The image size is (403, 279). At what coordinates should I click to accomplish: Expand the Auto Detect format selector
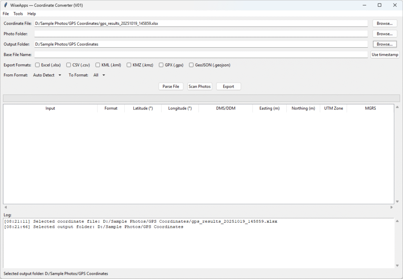[47, 75]
